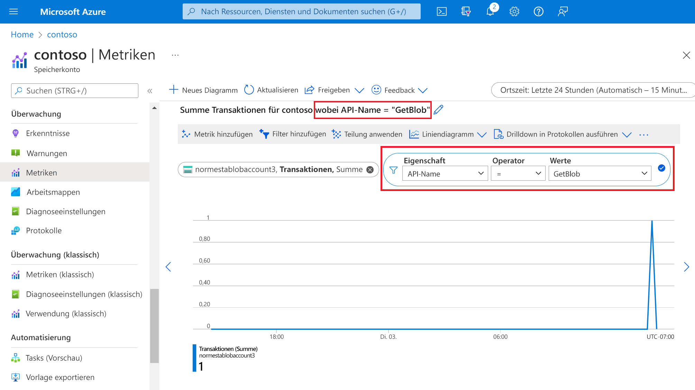
Task: Click the sidebar scrollbar thumb
Action: 154,326
